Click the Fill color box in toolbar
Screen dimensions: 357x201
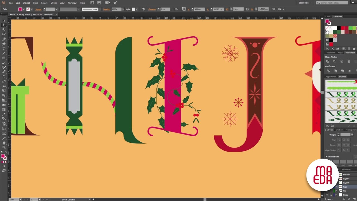click(3, 156)
